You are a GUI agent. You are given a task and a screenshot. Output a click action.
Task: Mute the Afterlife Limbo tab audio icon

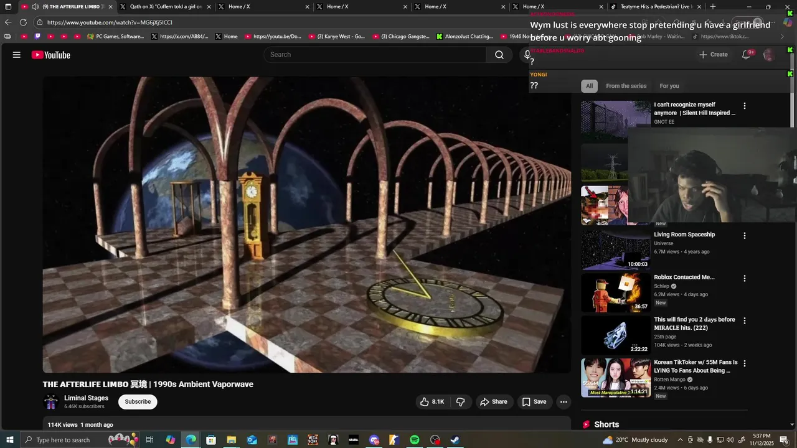[x=35, y=7]
